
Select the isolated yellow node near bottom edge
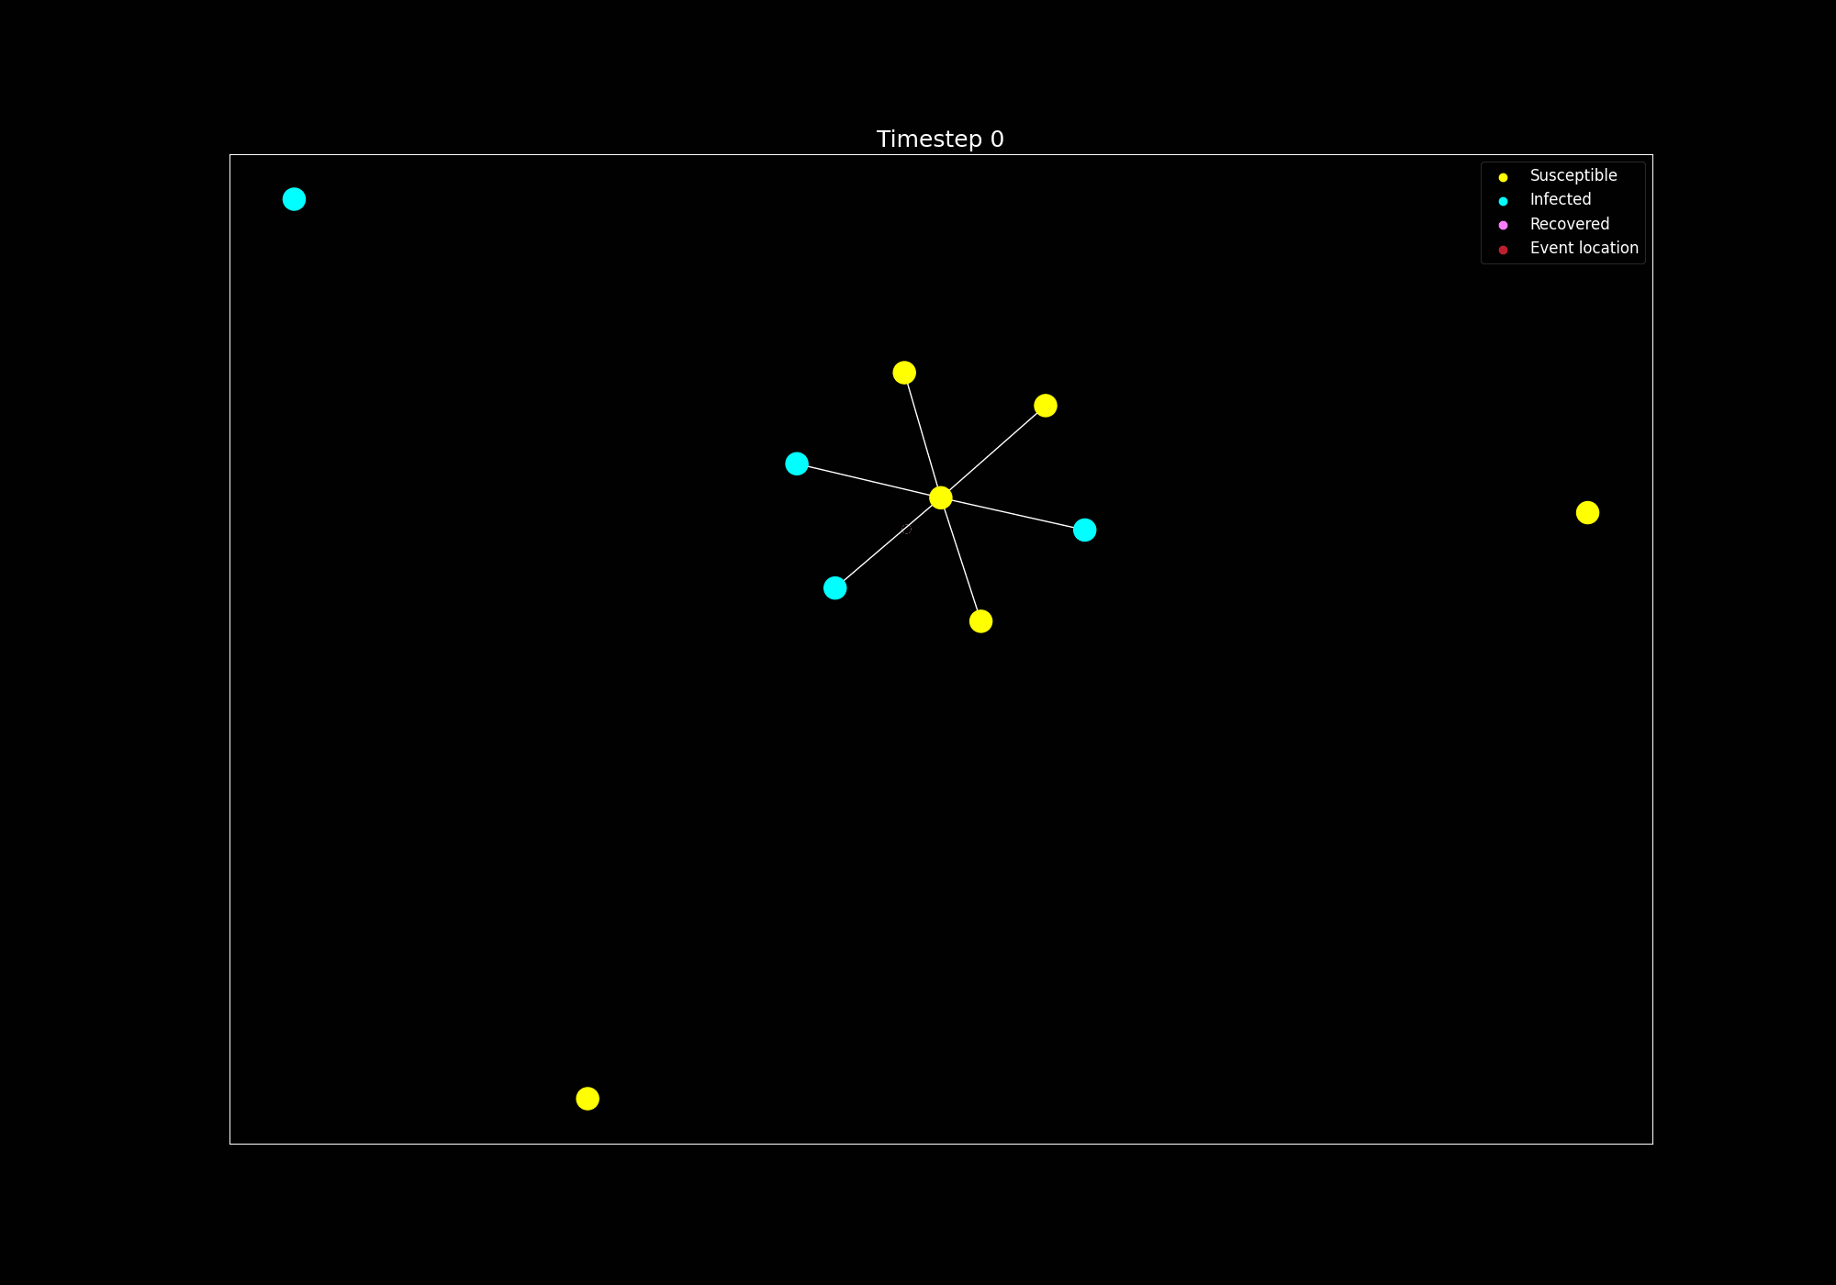[x=588, y=1098]
